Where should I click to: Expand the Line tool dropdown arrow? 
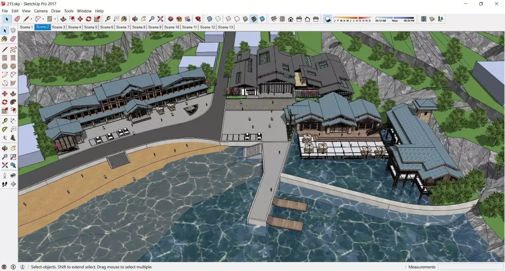coord(31,19)
